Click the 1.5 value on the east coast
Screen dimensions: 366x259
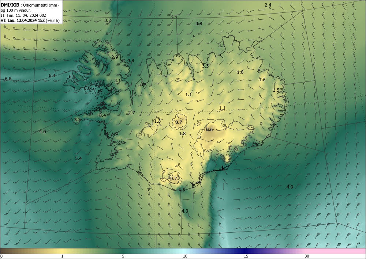pos(276,90)
